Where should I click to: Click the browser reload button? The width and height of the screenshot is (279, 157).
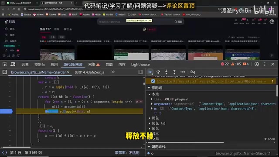(14, 9)
